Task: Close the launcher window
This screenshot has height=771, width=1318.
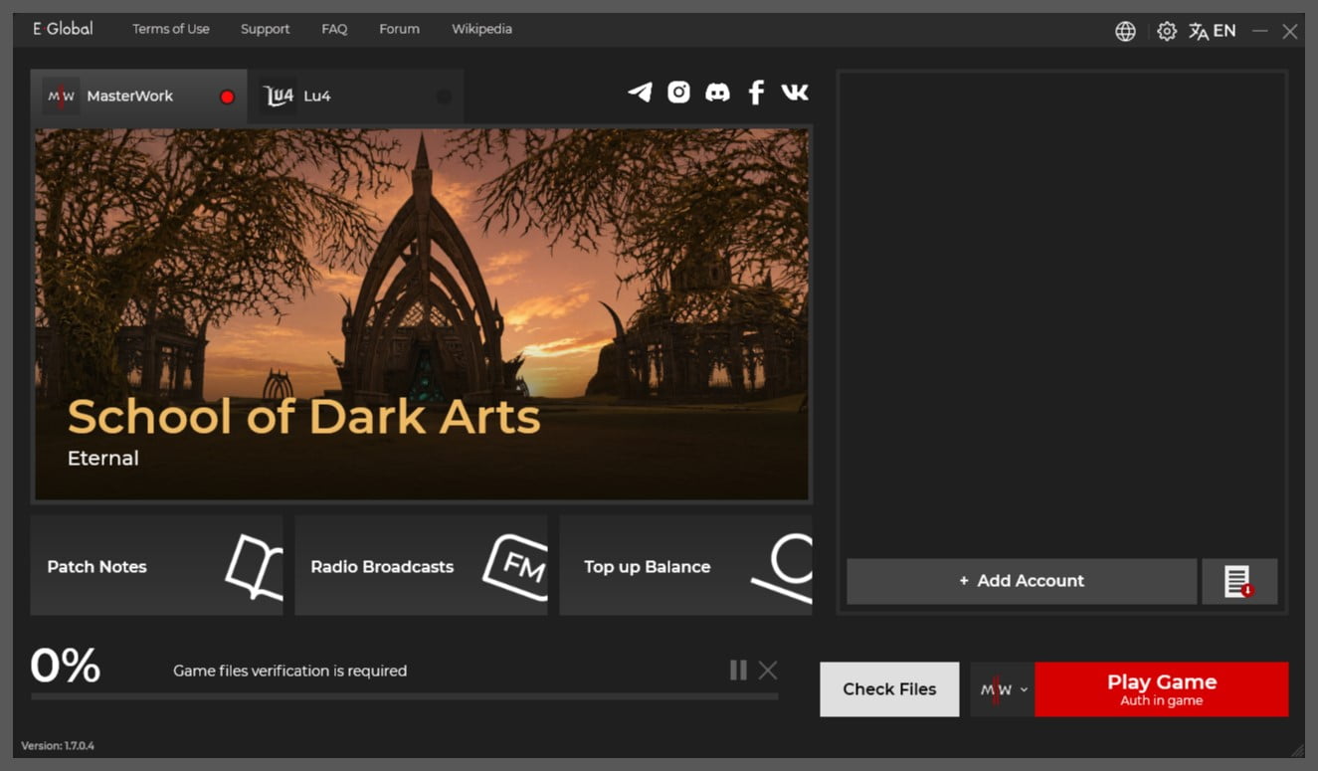Action: [x=1290, y=31]
